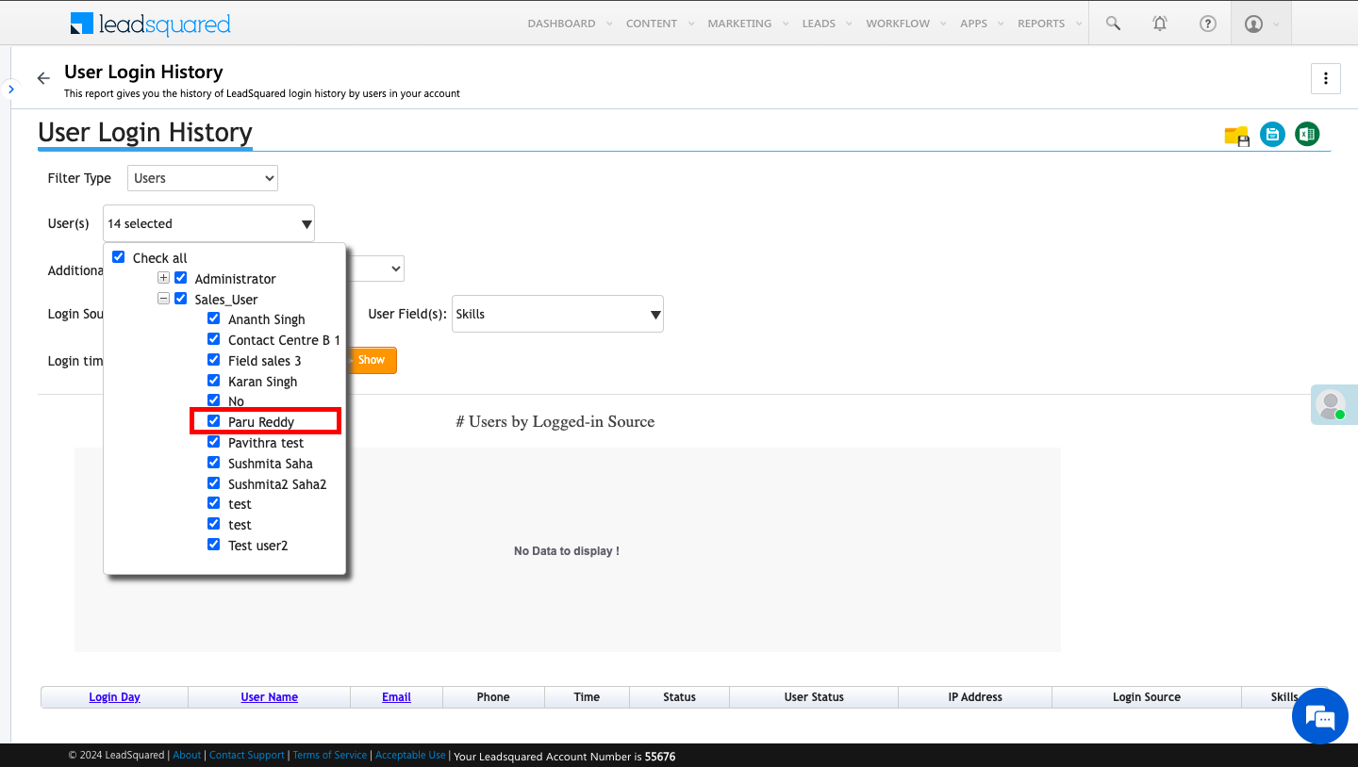Sort by Login Day column
This screenshot has width=1358, height=767.
pyautogui.click(x=114, y=697)
